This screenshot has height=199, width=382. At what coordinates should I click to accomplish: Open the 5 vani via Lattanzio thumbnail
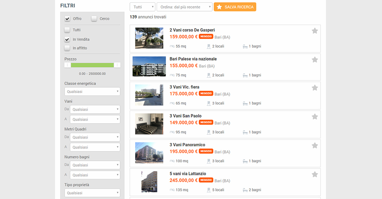click(149, 182)
